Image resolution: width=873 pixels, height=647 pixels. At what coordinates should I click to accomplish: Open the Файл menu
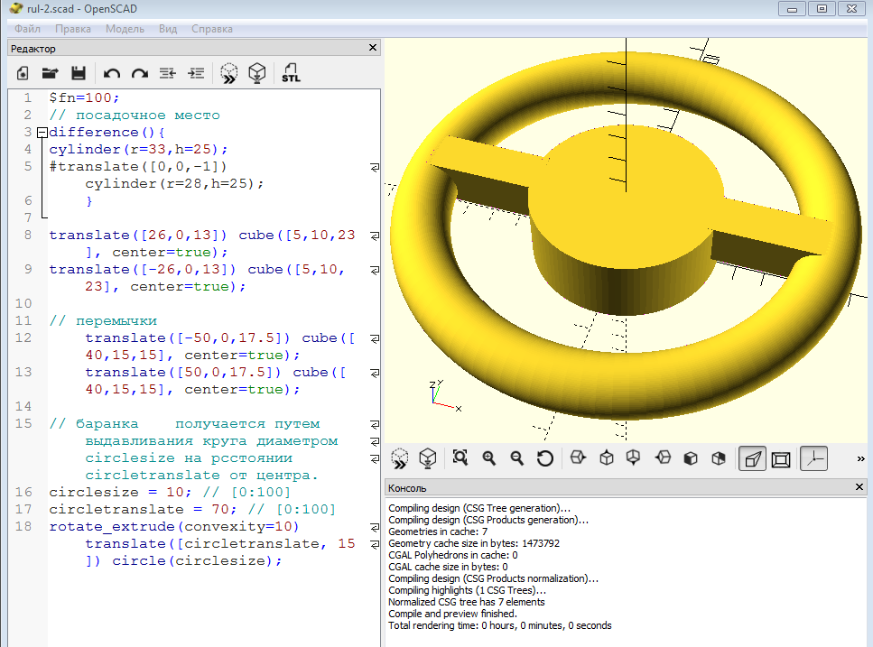27,29
